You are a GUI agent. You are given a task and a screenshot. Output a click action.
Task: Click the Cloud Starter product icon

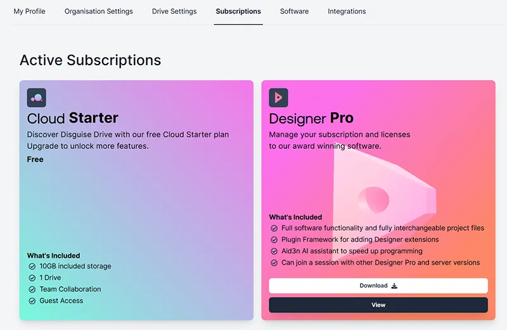tap(37, 98)
